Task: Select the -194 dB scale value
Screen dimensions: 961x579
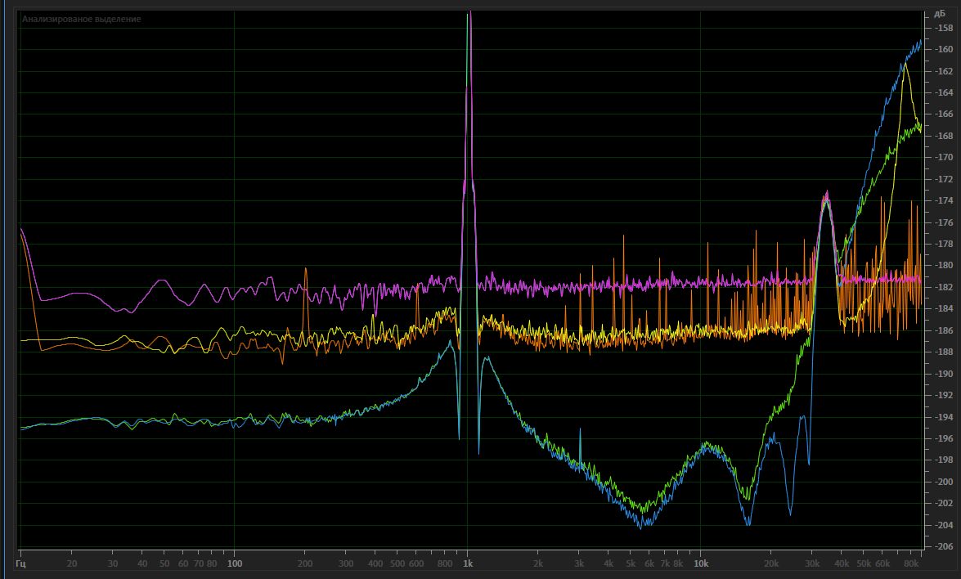Action: click(x=943, y=416)
